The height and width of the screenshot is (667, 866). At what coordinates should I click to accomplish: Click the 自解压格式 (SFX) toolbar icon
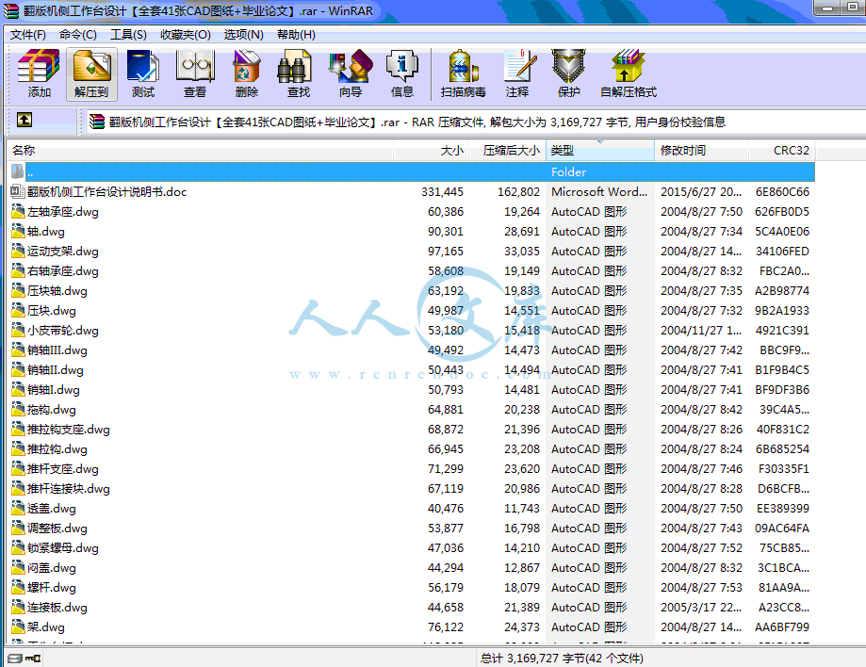[x=629, y=74]
